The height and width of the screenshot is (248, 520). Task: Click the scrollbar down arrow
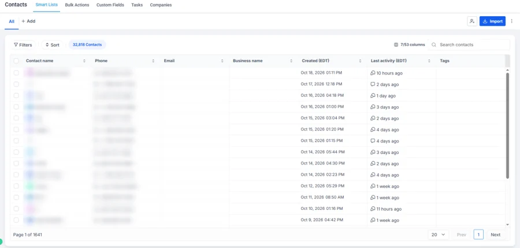click(x=507, y=225)
